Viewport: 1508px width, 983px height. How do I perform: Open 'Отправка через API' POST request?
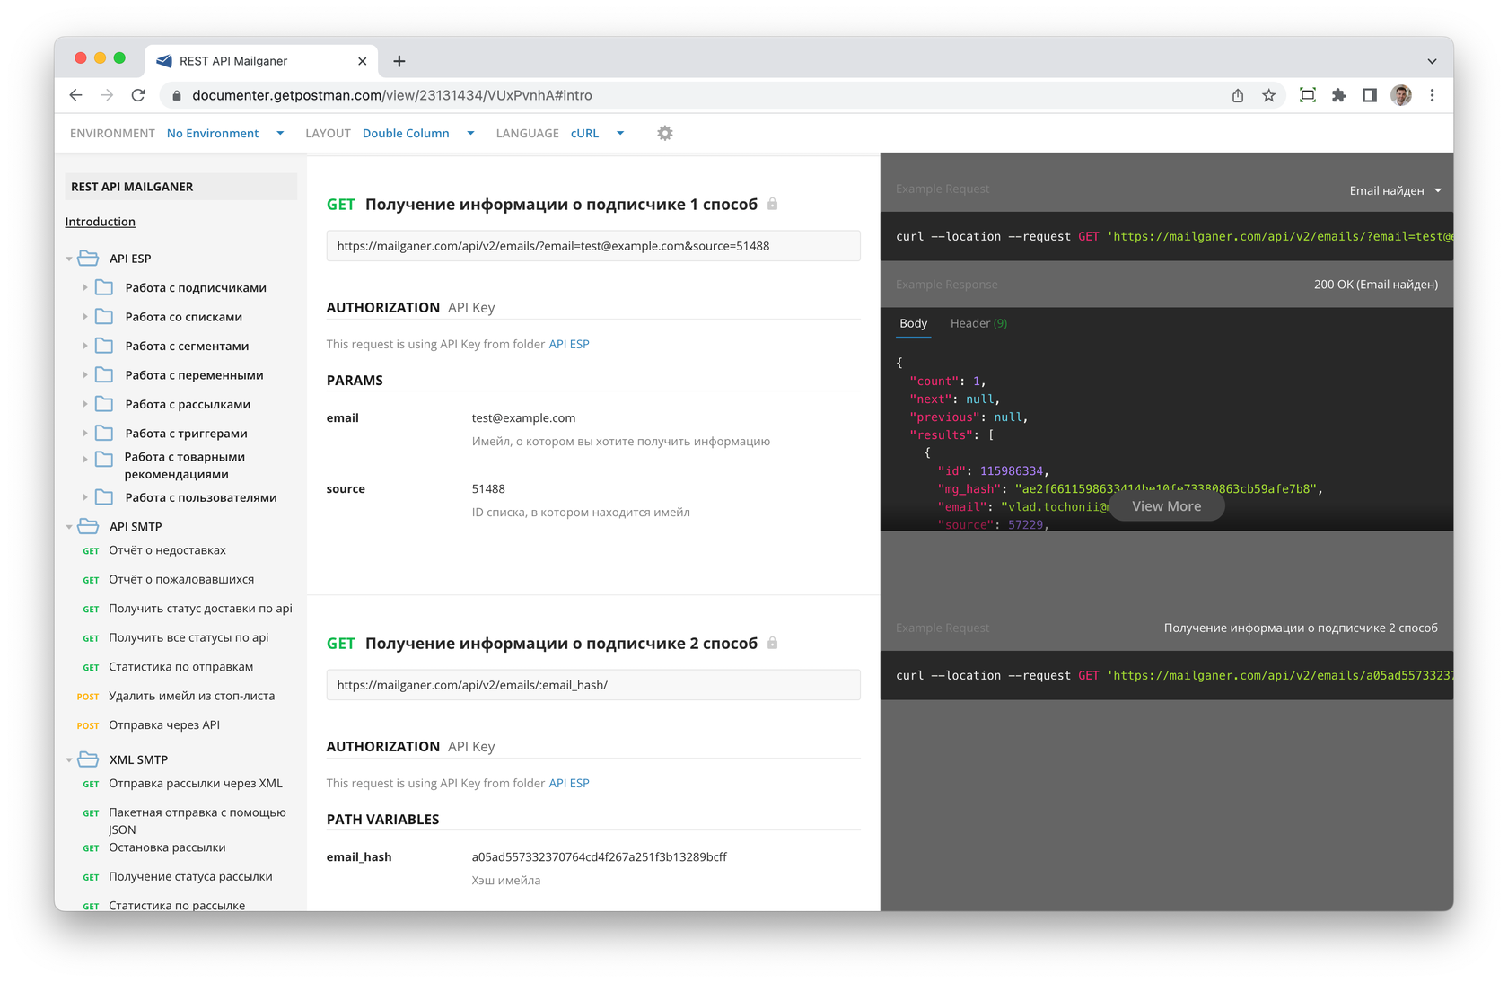163,725
